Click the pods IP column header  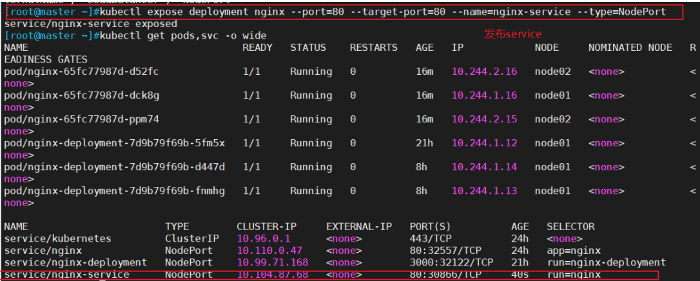tap(458, 48)
